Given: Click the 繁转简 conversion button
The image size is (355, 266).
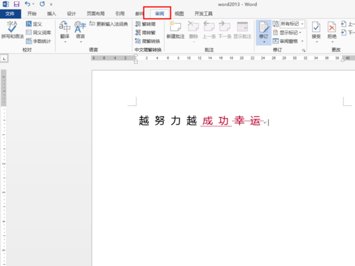Looking at the screenshot, I should coord(146,24).
